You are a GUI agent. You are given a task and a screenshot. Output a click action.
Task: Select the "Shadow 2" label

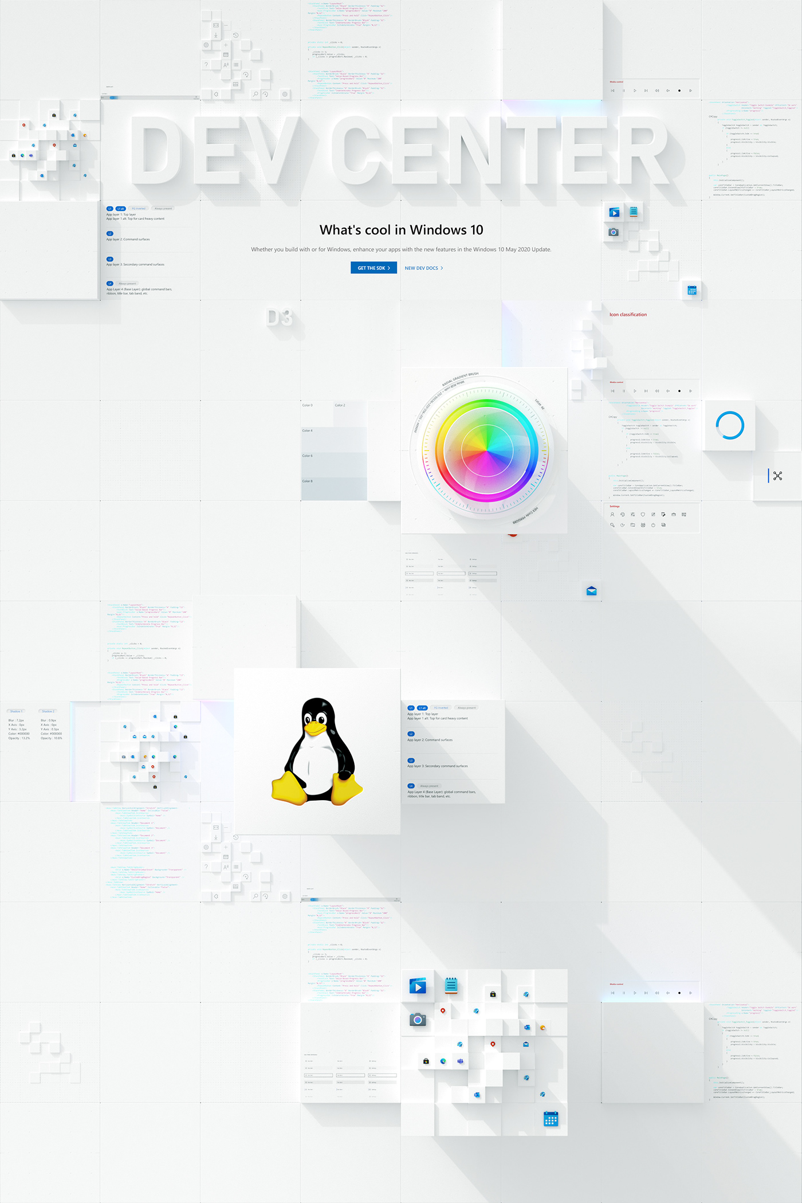(x=48, y=711)
